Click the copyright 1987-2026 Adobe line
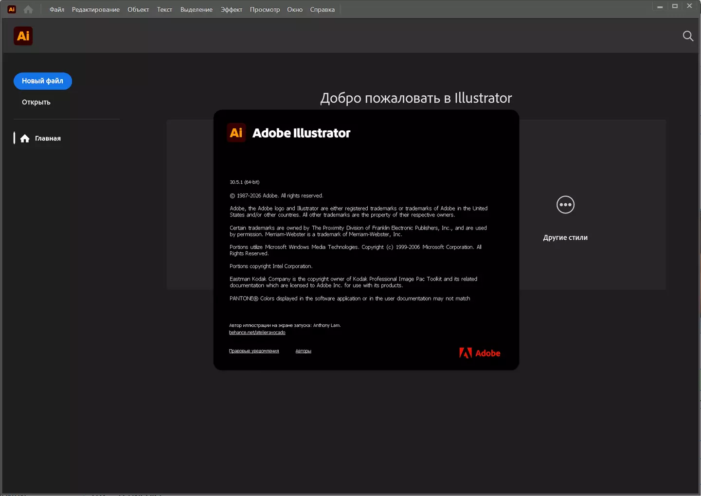Screen dimensions: 701x496 click(x=276, y=195)
